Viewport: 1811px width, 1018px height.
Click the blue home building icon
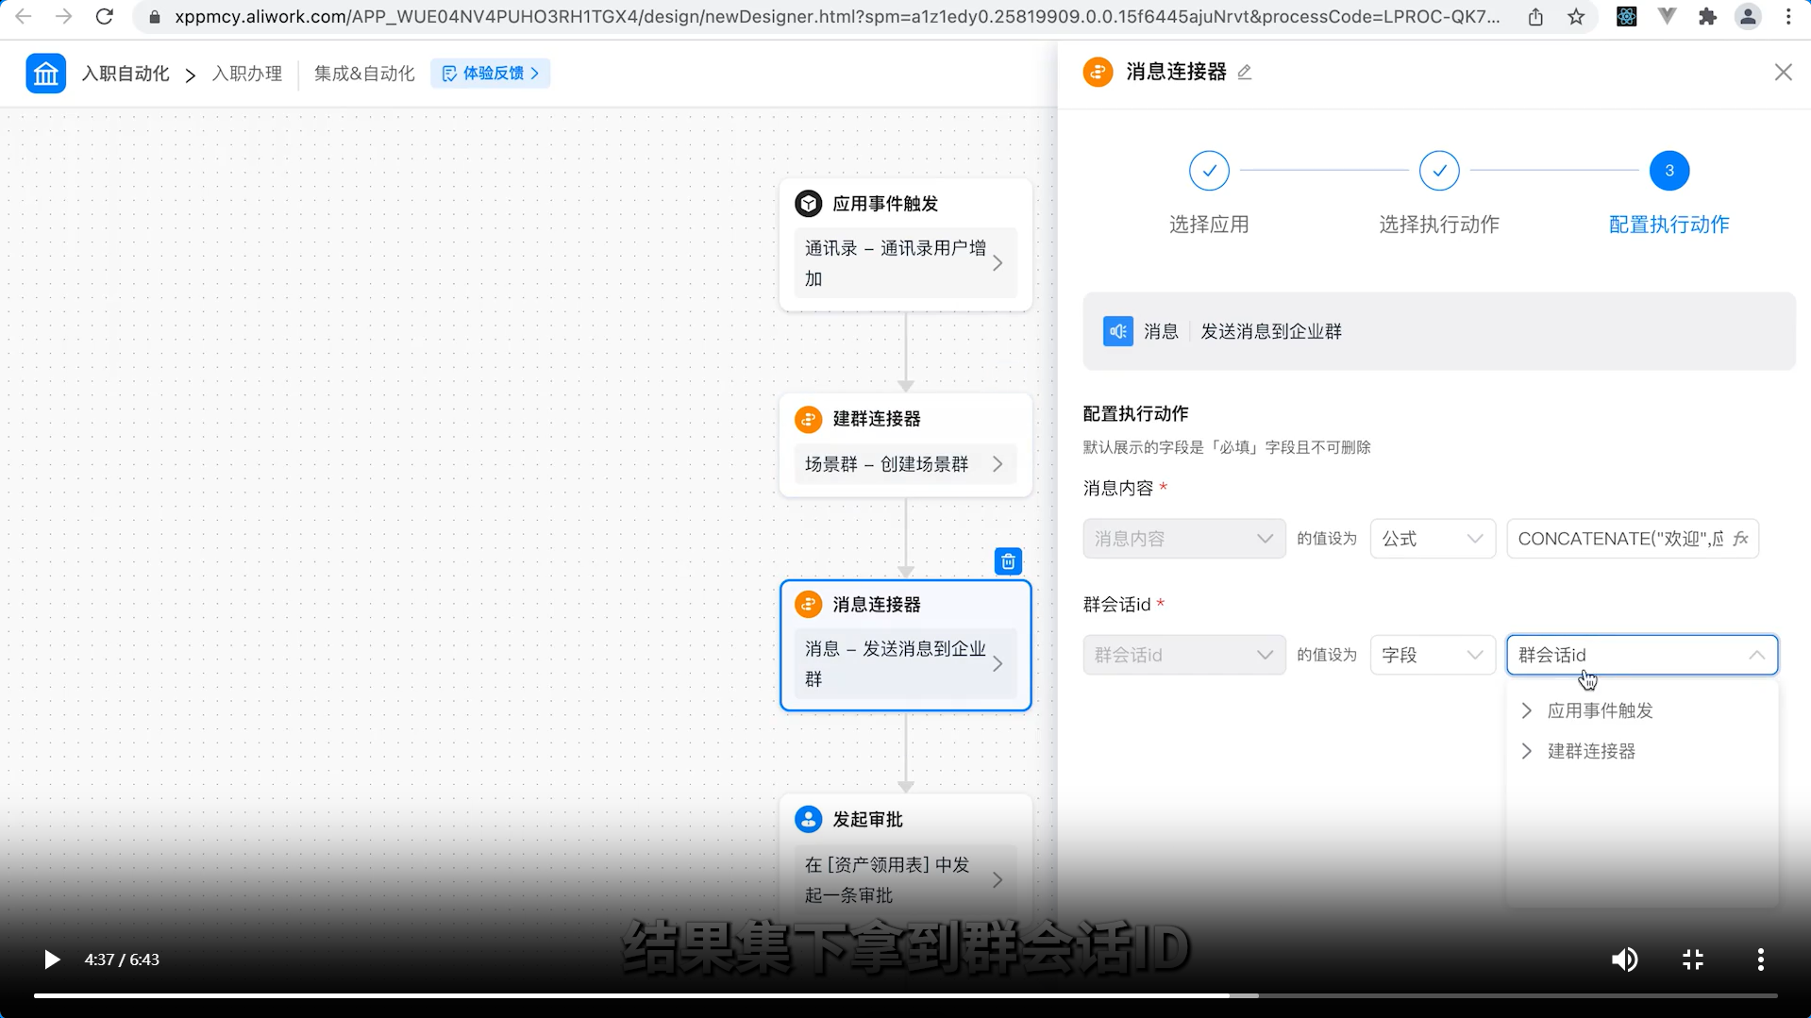click(45, 74)
